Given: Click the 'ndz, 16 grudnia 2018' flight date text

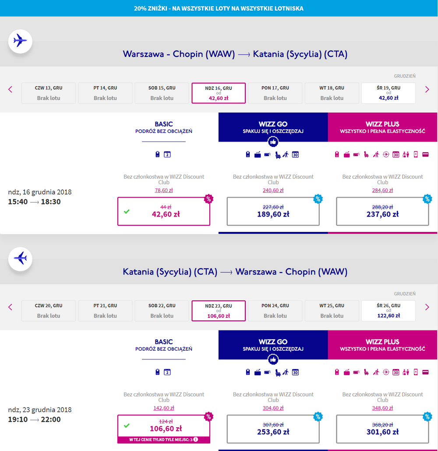Looking at the screenshot, I should click(40, 192).
